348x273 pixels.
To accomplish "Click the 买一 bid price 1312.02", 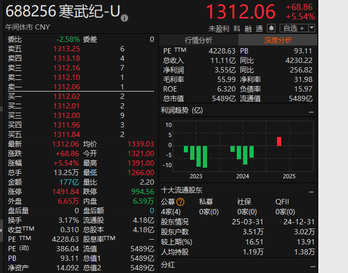I will (x=67, y=96).
